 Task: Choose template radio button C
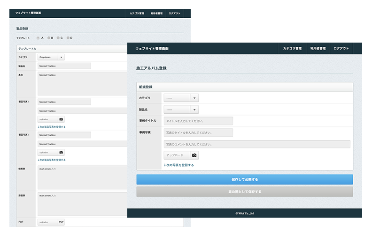58,37
